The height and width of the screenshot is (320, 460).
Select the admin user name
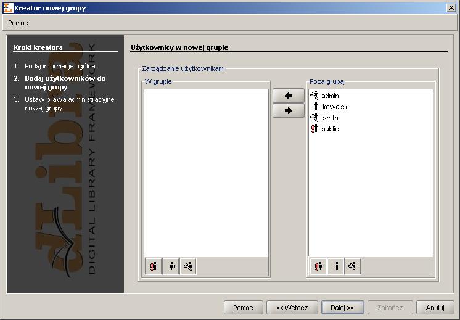(330, 96)
